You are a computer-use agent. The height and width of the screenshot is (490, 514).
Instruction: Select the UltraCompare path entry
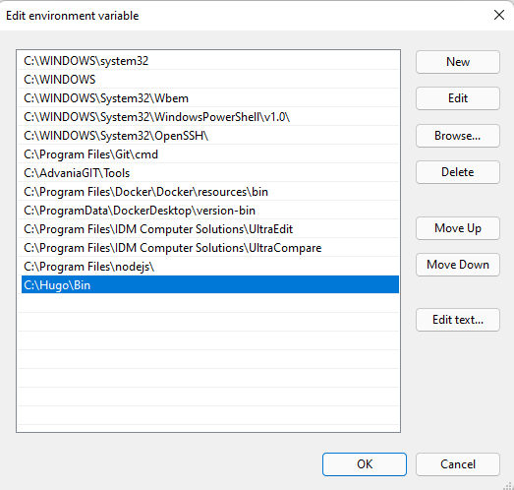(x=209, y=248)
